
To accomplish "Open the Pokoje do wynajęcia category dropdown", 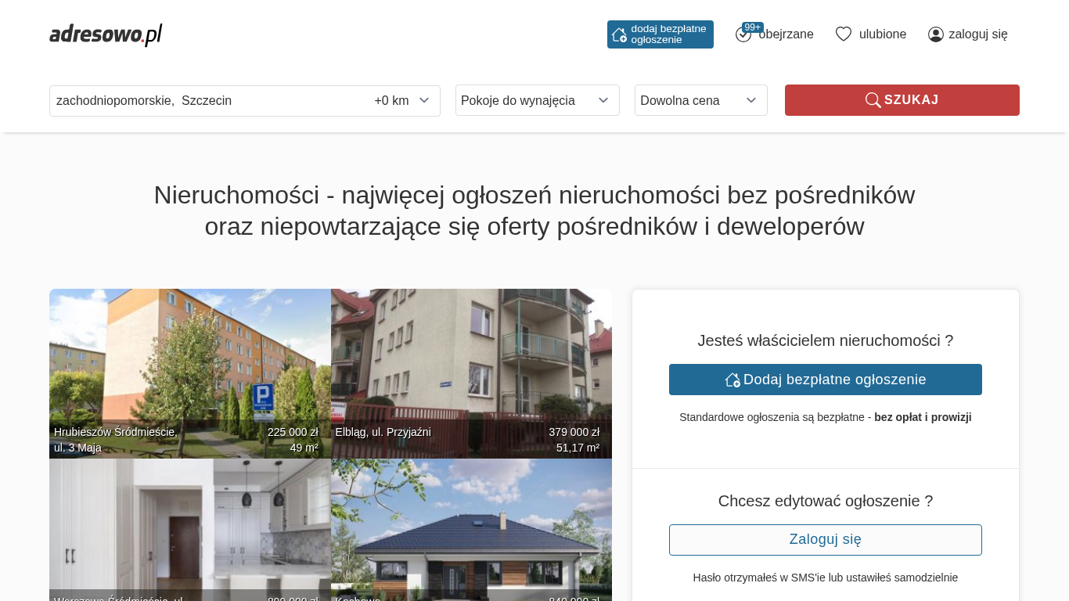I will (537, 101).
